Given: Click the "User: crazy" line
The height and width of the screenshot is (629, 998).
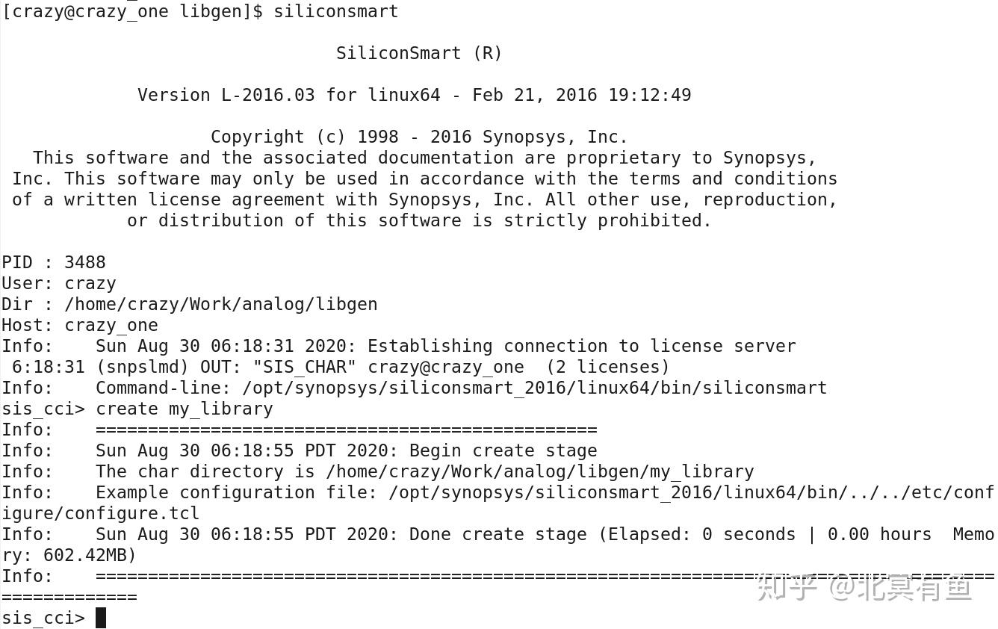Looking at the screenshot, I should click(x=59, y=283).
